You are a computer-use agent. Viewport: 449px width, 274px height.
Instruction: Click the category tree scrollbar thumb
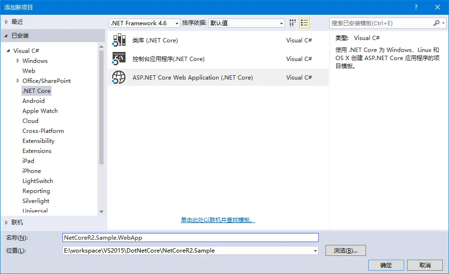pos(101,107)
